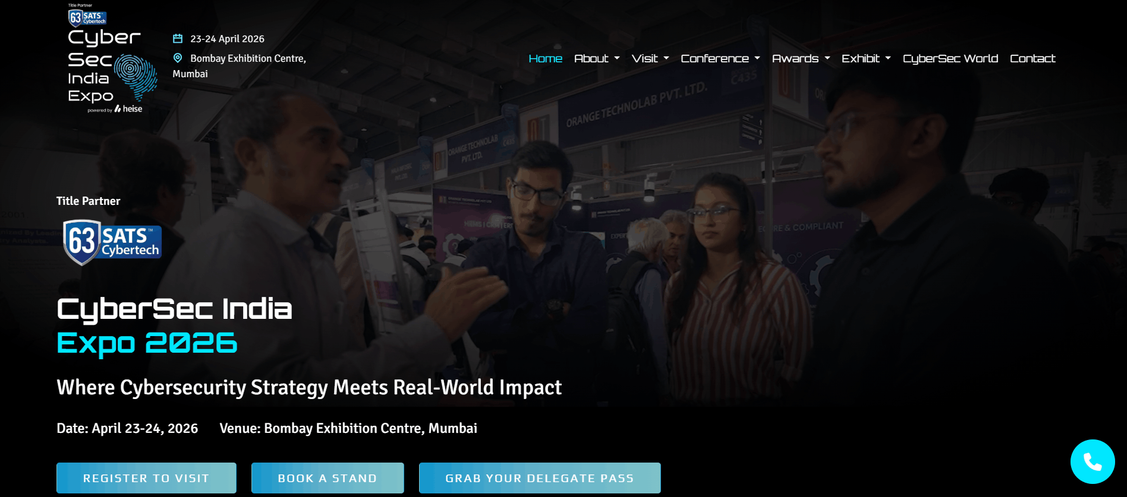Click the phone call floating icon
Image resolution: width=1127 pixels, height=497 pixels.
[1093, 461]
